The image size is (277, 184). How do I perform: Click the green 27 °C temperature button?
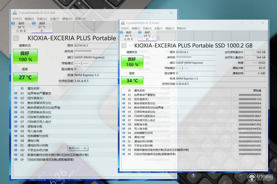tap(25, 77)
